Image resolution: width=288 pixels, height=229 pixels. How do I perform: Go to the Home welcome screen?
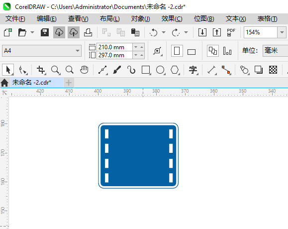click(4, 83)
